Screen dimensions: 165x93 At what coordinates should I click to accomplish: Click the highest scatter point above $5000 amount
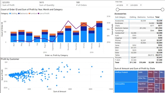tap(62, 63)
